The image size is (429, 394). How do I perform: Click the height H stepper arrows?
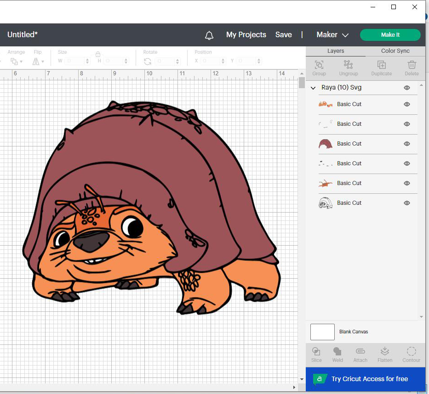[126, 61]
